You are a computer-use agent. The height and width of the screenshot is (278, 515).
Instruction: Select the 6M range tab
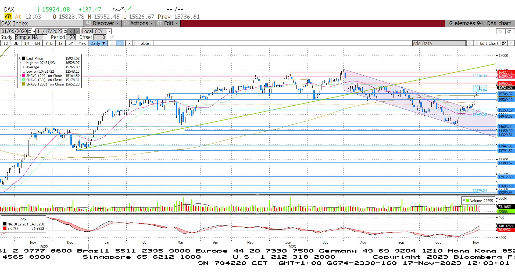(37, 43)
